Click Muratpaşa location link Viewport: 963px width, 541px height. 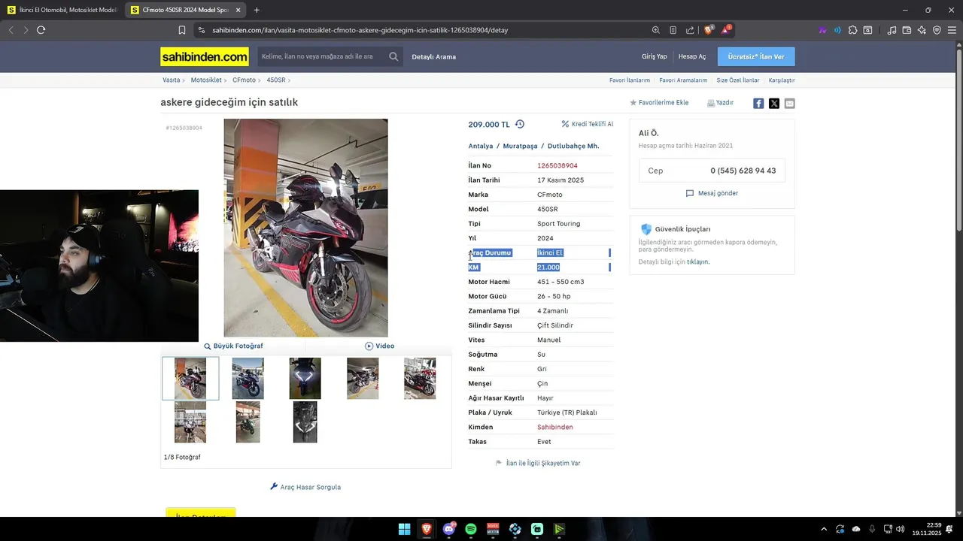[520, 146]
